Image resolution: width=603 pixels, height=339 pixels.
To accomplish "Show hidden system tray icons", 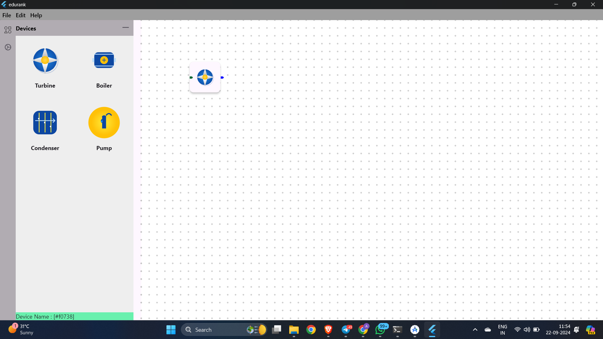I will [475, 330].
